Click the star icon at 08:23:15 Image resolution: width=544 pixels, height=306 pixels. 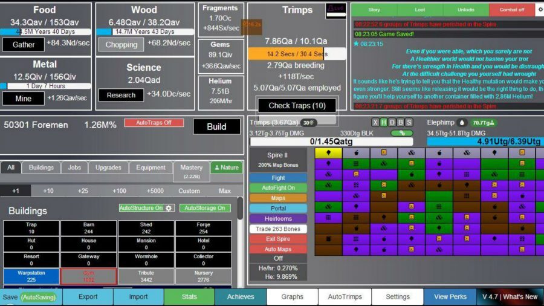click(356, 44)
